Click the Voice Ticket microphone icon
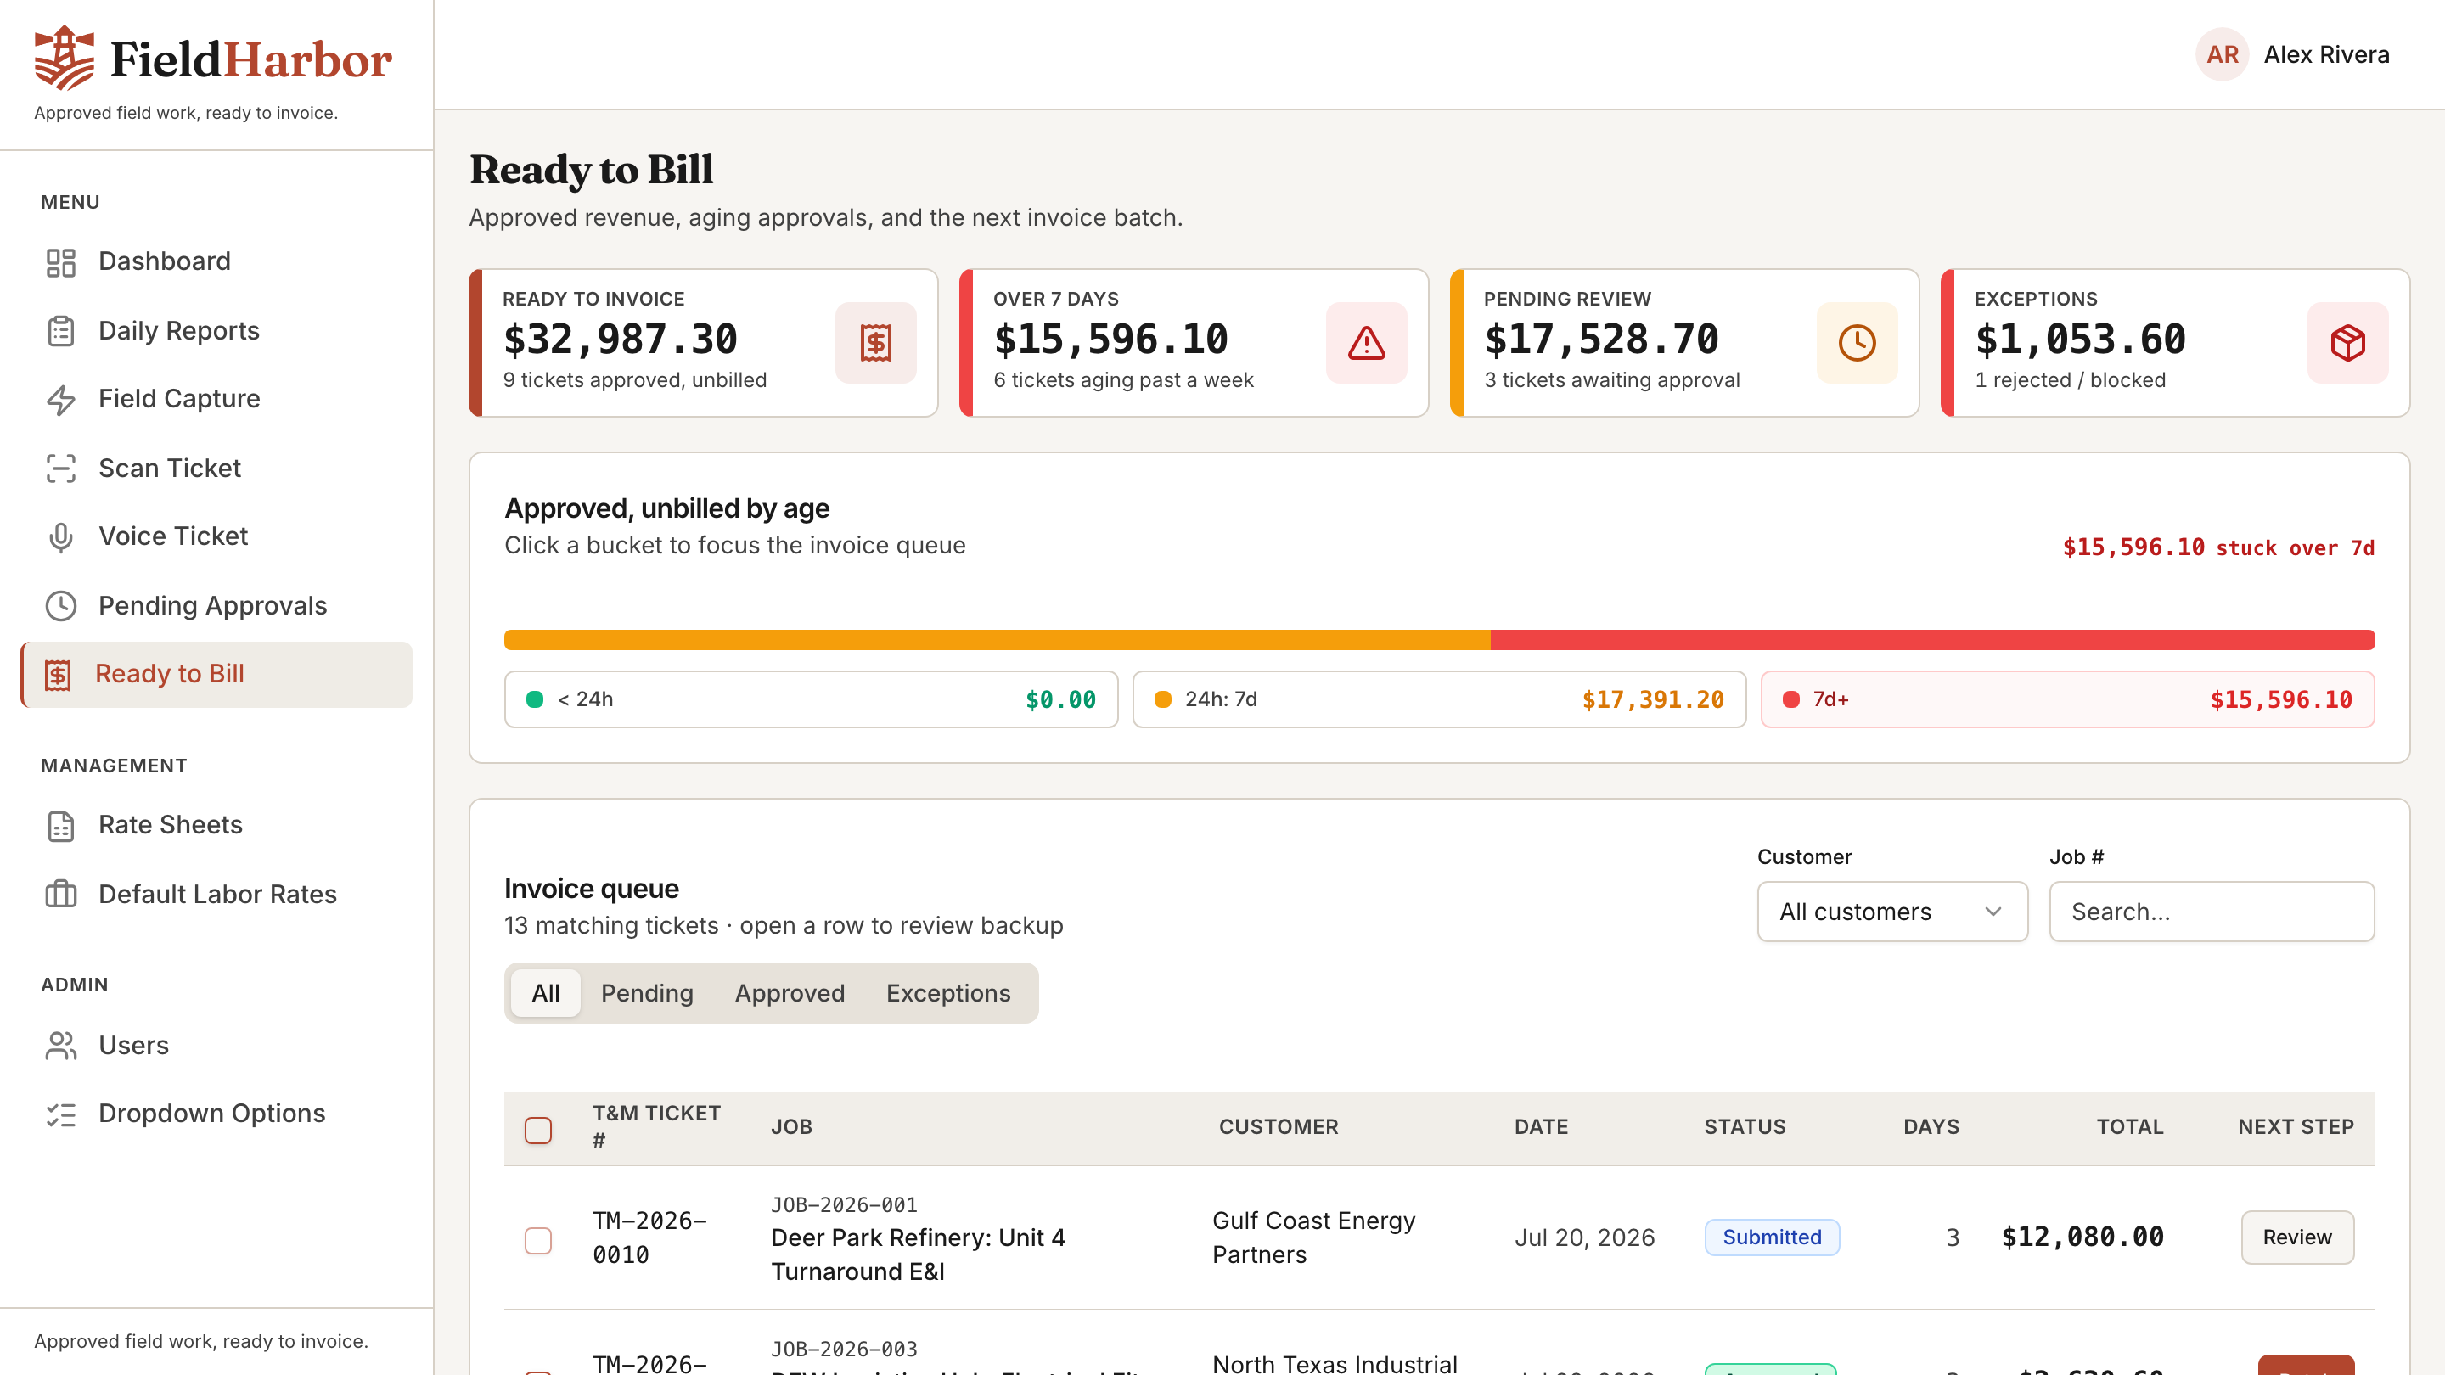This screenshot has height=1375, width=2445. 61,537
